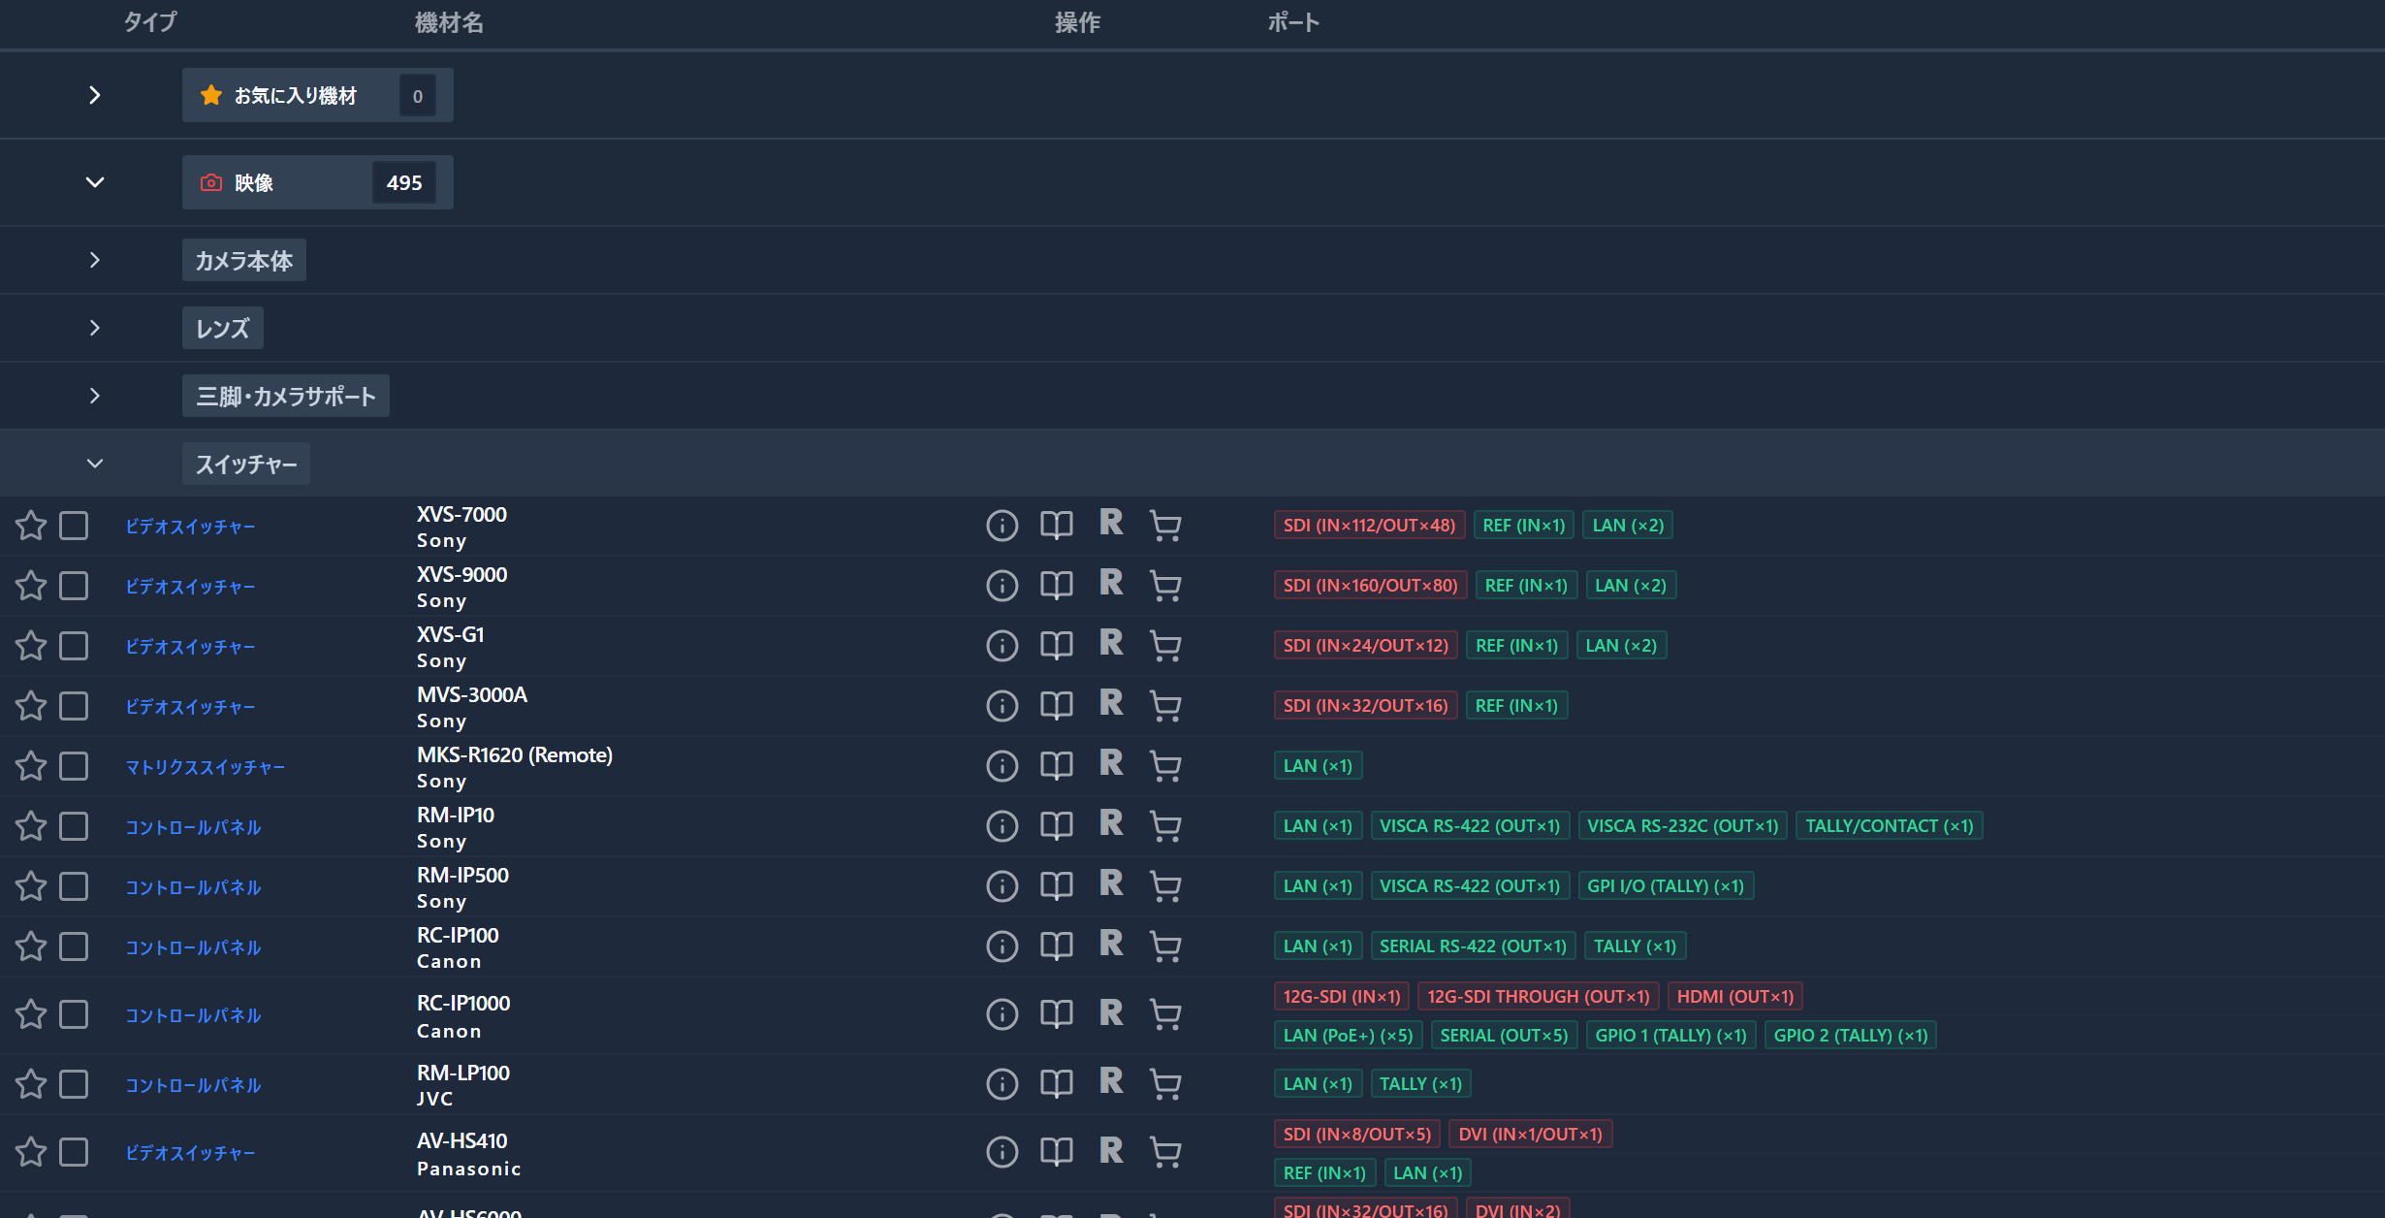Collapse the スイッチャー subcategory
The height and width of the screenshot is (1218, 2385).
pyautogui.click(x=94, y=464)
